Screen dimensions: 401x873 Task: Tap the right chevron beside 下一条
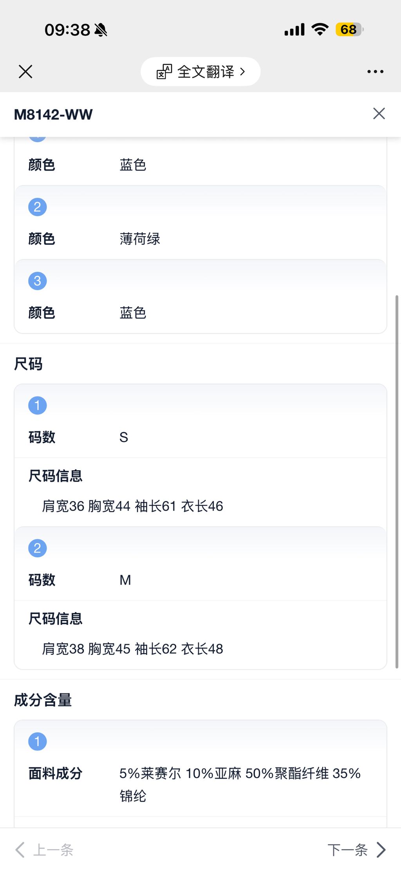point(381,850)
